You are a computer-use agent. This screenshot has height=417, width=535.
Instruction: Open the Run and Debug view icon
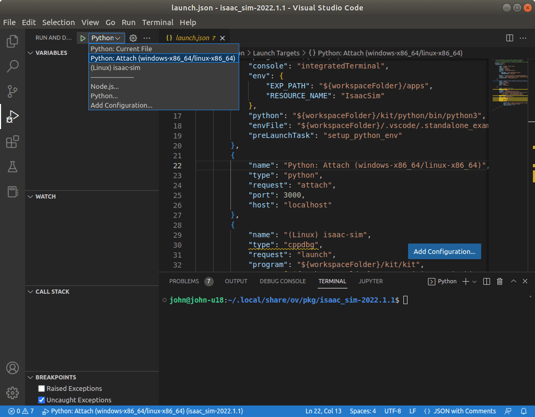click(x=13, y=117)
